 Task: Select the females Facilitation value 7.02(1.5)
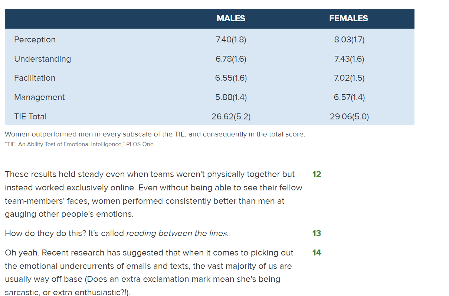349,78
